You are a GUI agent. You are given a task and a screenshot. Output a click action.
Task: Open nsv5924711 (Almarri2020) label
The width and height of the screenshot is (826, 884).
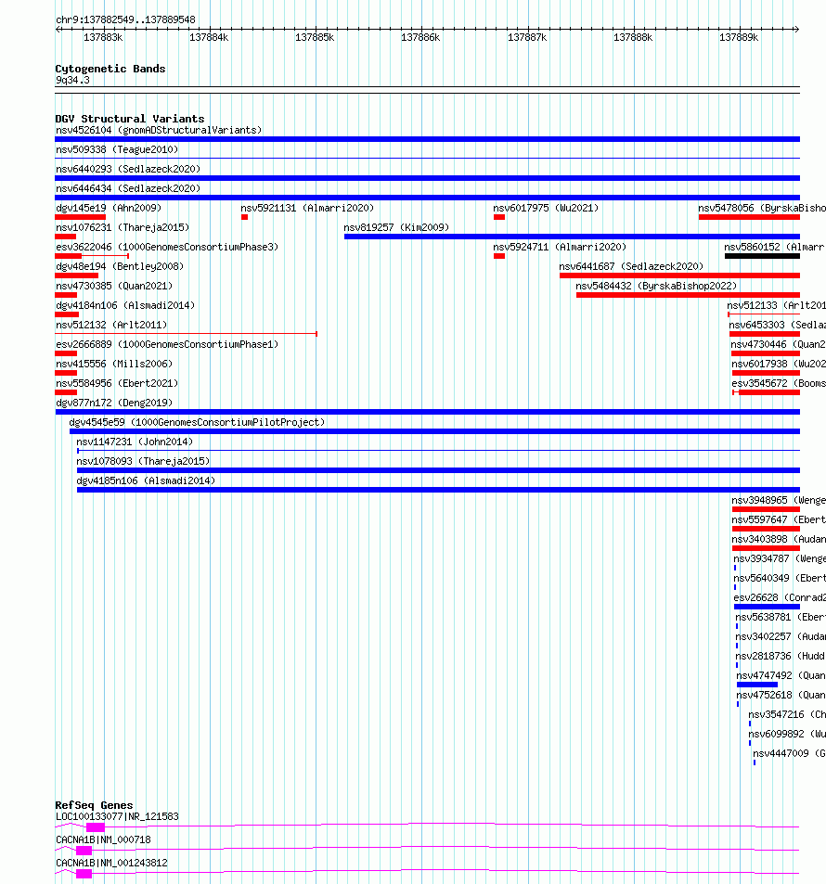pos(560,247)
